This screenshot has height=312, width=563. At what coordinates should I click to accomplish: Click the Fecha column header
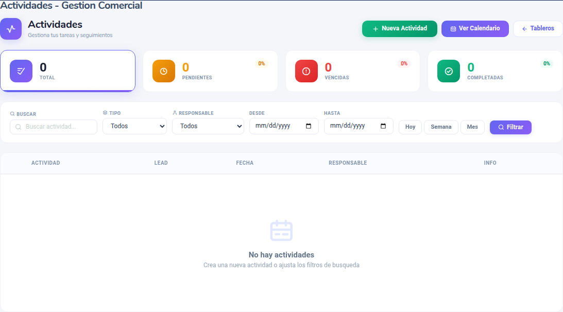(x=245, y=163)
